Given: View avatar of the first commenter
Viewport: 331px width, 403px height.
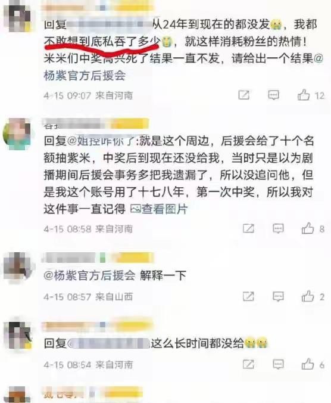Looking at the screenshot, I should (x=18, y=17).
